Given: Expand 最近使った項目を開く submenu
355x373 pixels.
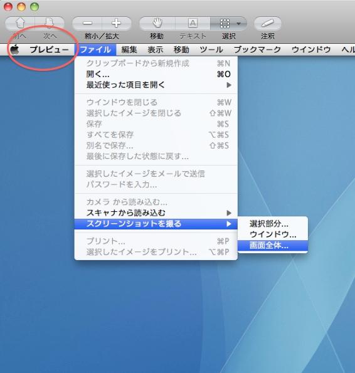Looking at the screenshot, I should point(156,85).
